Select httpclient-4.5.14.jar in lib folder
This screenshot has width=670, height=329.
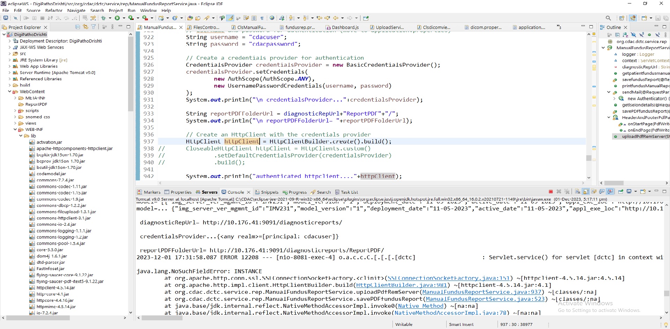point(56,288)
